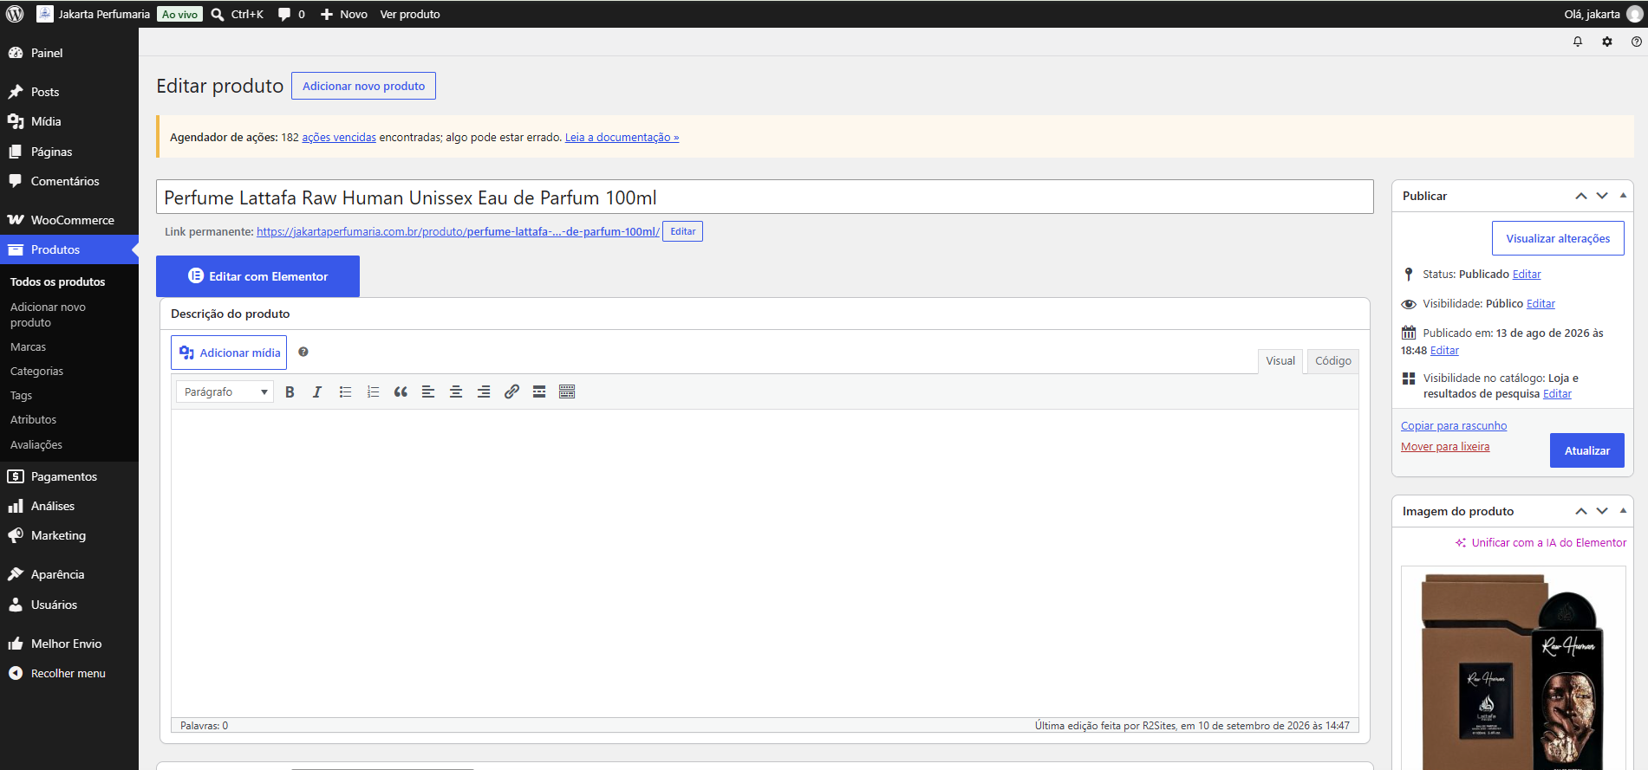Viewport: 1648px width, 770px height.
Task: View comments bubble in admin bar
Action: [x=291, y=14]
